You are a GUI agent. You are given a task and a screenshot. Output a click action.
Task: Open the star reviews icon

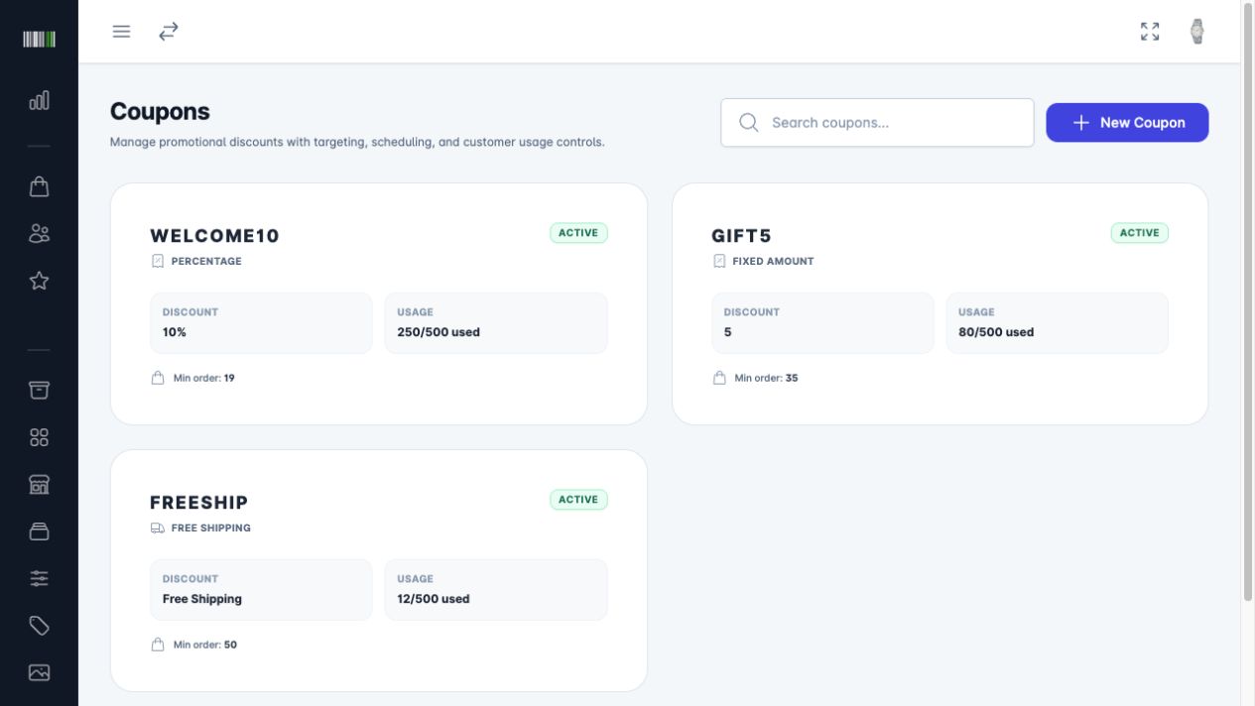pyautogui.click(x=39, y=281)
